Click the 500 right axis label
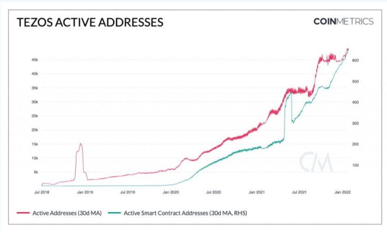Image resolution: width=387 pixels, height=232 pixels. [356, 81]
